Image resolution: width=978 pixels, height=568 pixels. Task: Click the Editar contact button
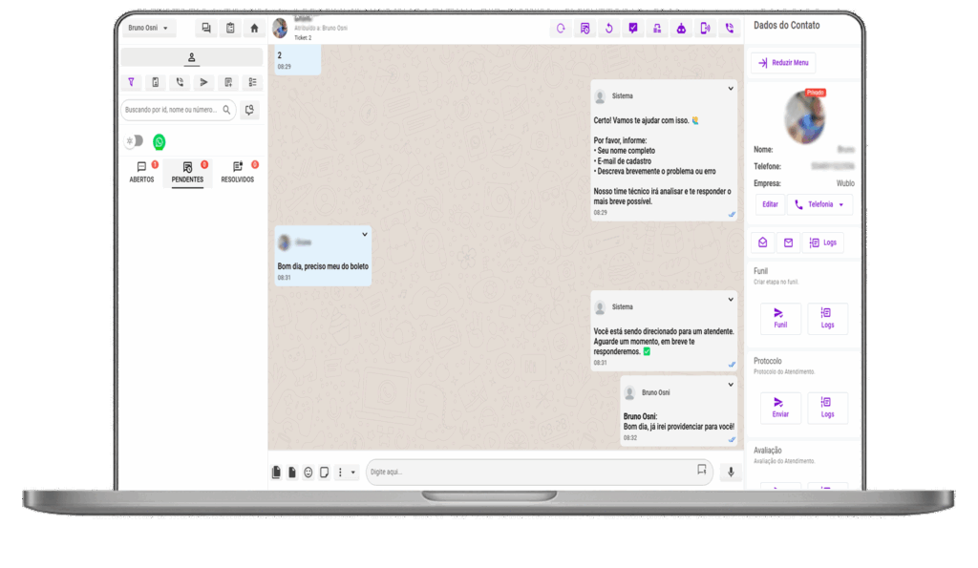click(770, 204)
